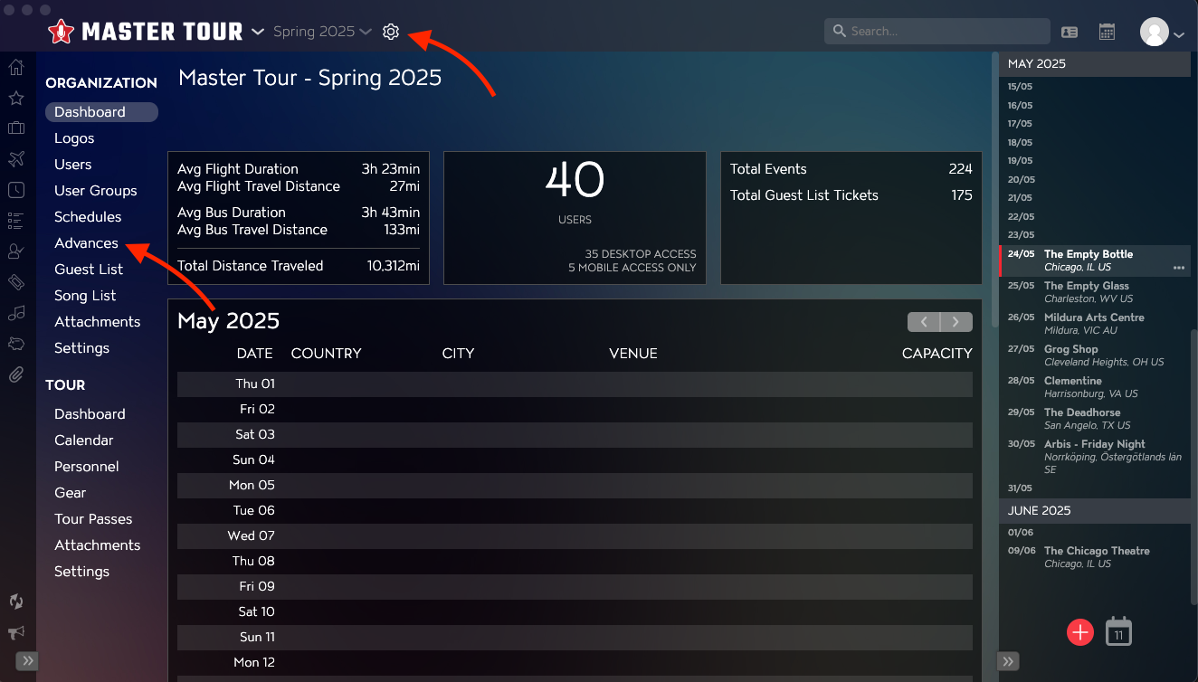
Task: Open Song List menu item
Action: coord(85,296)
